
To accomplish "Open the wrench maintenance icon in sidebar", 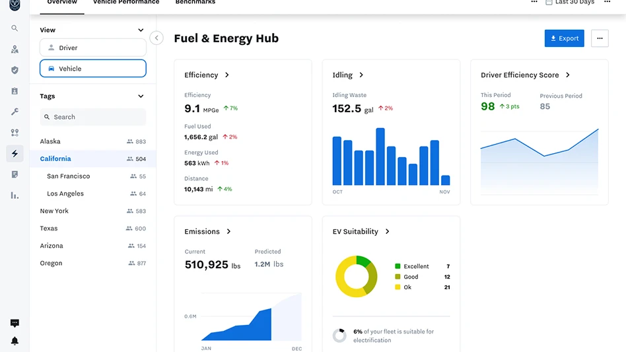I will [x=15, y=112].
